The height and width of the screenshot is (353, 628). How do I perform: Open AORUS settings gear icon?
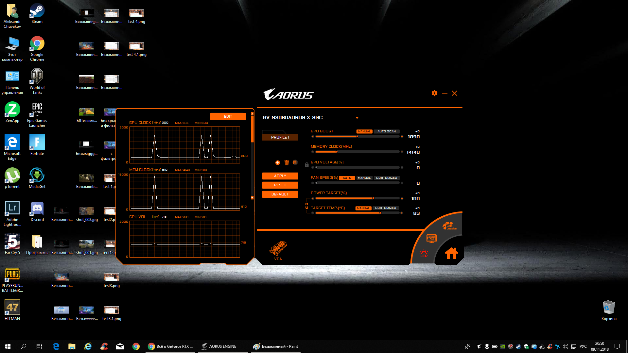tap(434, 93)
